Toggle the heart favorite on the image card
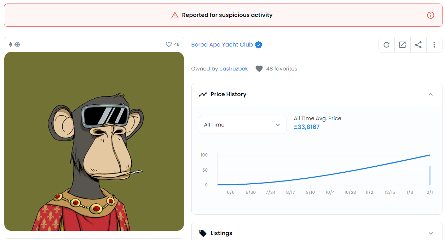The width and height of the screenshot is (445, 240). [x=169, y=44]
